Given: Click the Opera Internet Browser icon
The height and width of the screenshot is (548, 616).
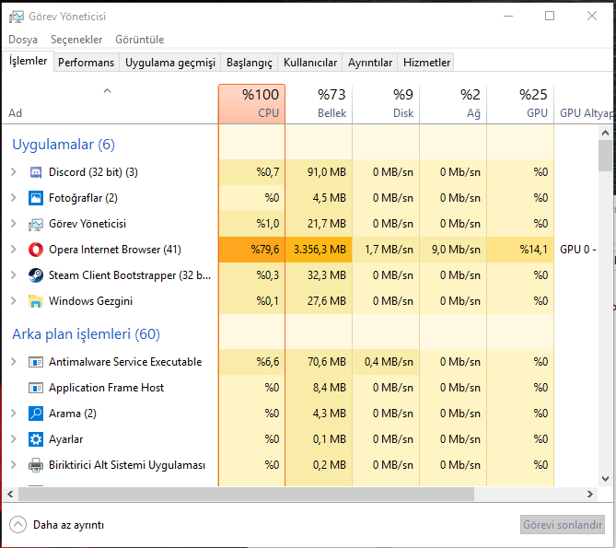Looking at the screenshot, I should (36, 250).
